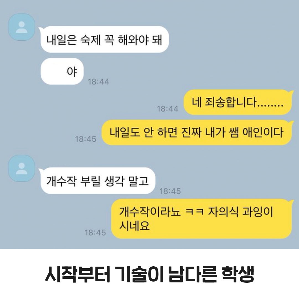Click the 18:45 timestamp beside '쌤 애인이다' message

pos(86,139)
